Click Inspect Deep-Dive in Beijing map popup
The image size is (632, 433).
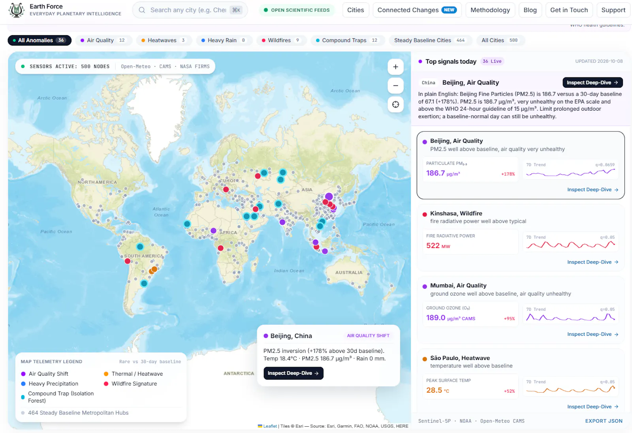(x=293, y=373)
